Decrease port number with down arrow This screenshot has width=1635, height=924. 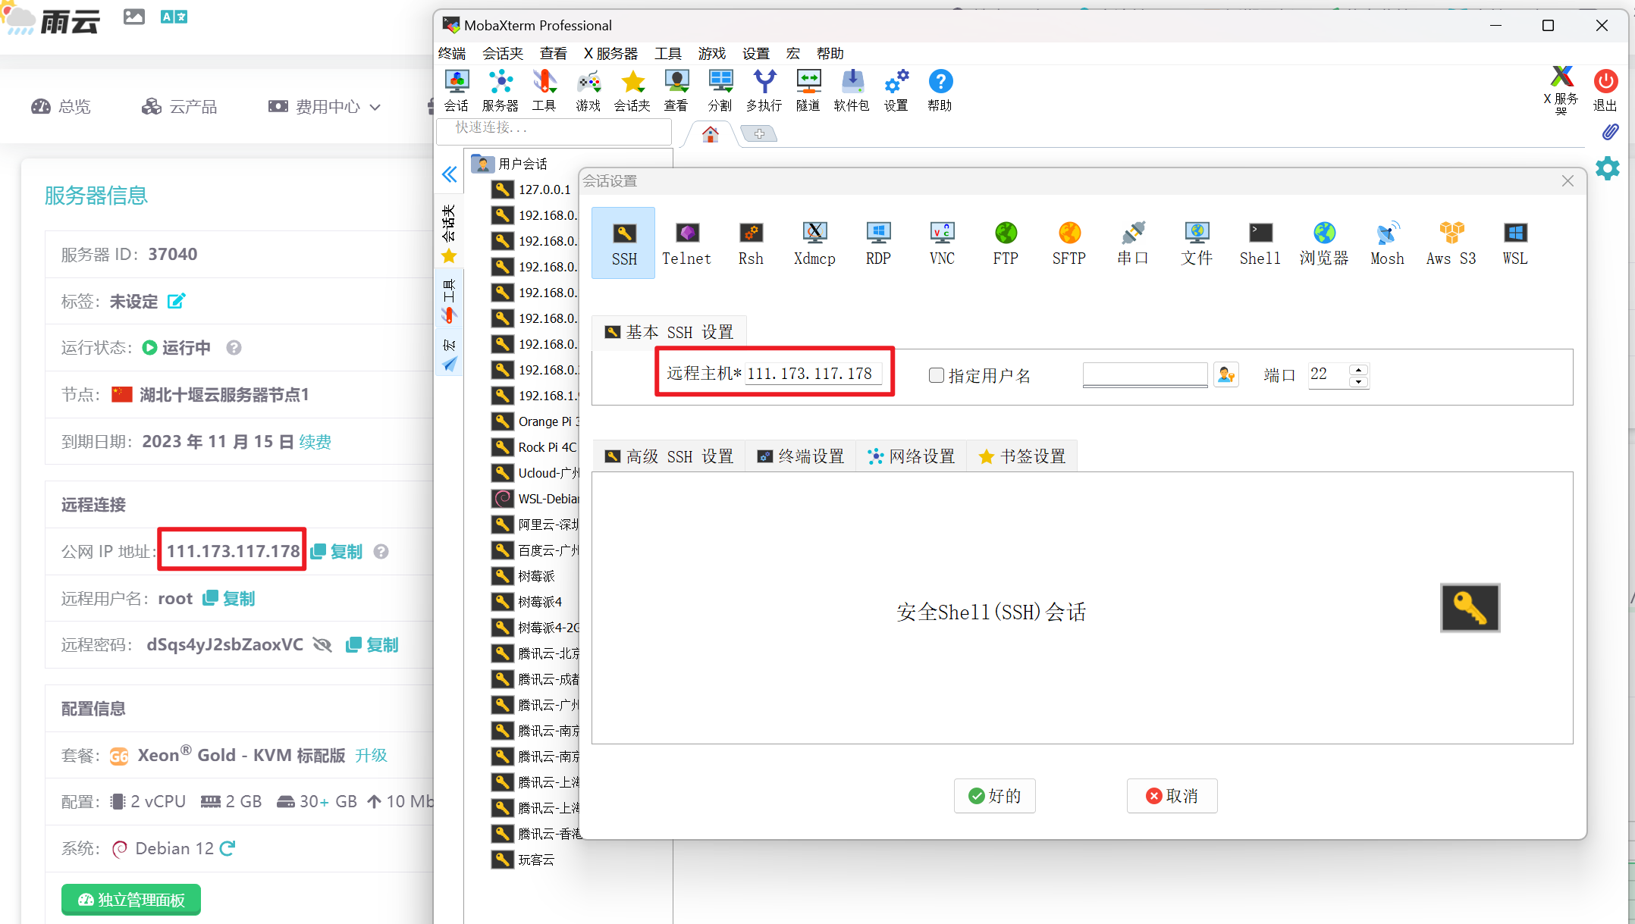point(1358,381)
